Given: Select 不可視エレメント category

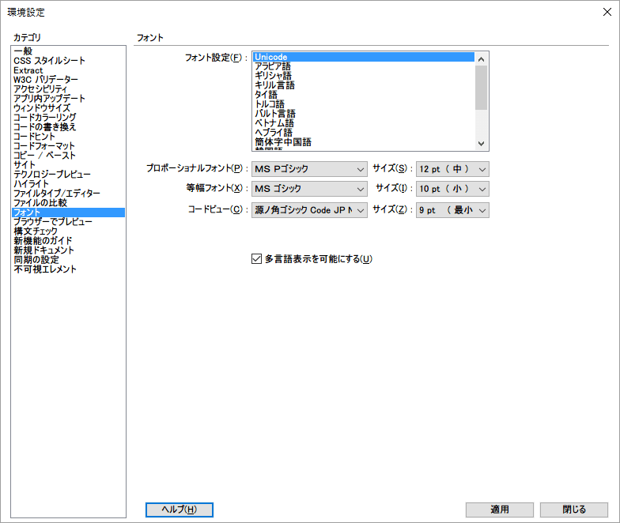Looking at the screenshot, I should pos(68,269).
